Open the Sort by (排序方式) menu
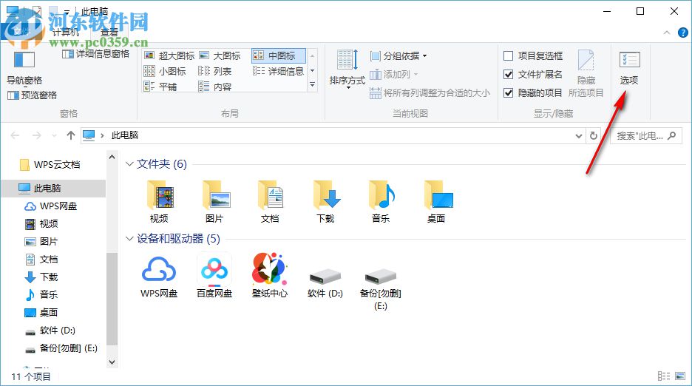Viewport: 692px width, 386px height. pos(347,70)
